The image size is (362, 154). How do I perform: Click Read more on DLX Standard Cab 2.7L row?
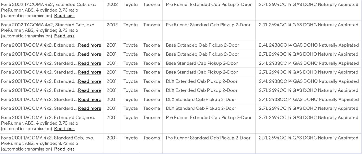click(90, 109)
